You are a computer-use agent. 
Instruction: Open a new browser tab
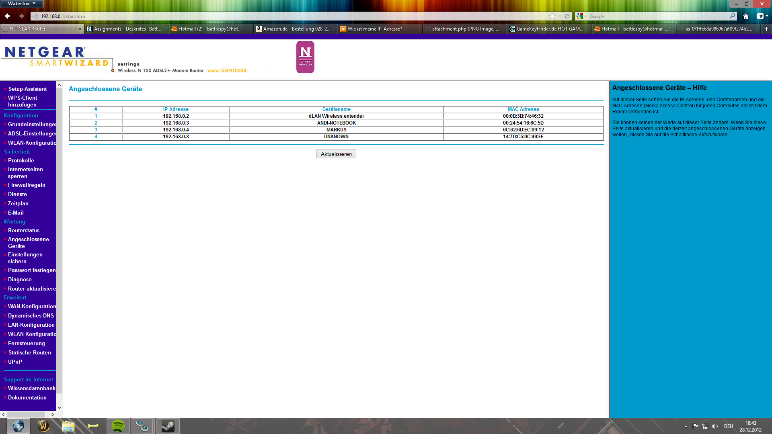click(x=766, y=29)
